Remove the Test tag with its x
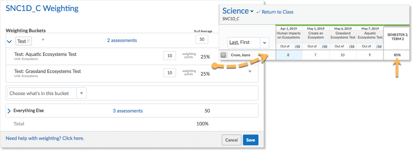The image size is (412, 151). 28,41
